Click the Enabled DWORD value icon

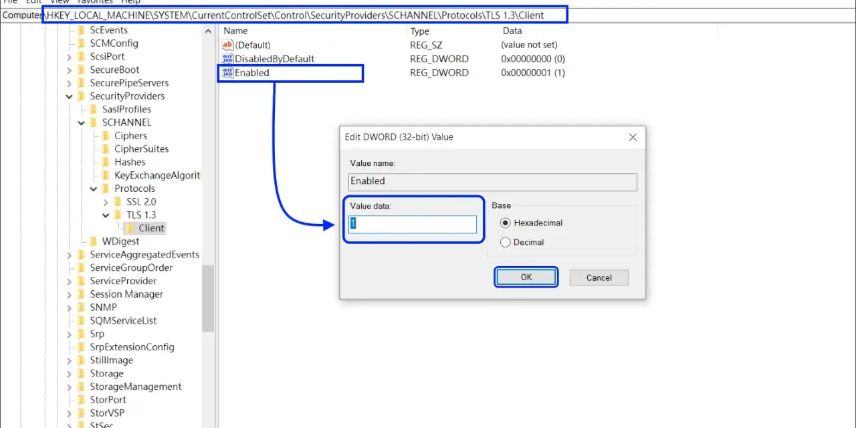pos(227,73)
